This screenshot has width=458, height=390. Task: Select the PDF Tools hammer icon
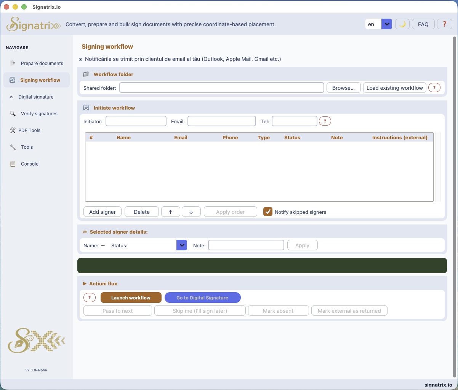(13, 130)
